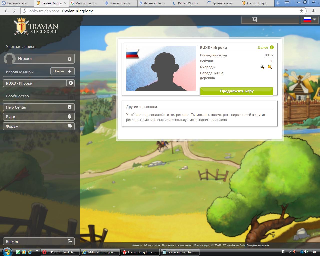Switch to the second 'Многопользов' tab
Image resolution: width=320 pixels, height=256 pixels.
[x=120, y=3]
